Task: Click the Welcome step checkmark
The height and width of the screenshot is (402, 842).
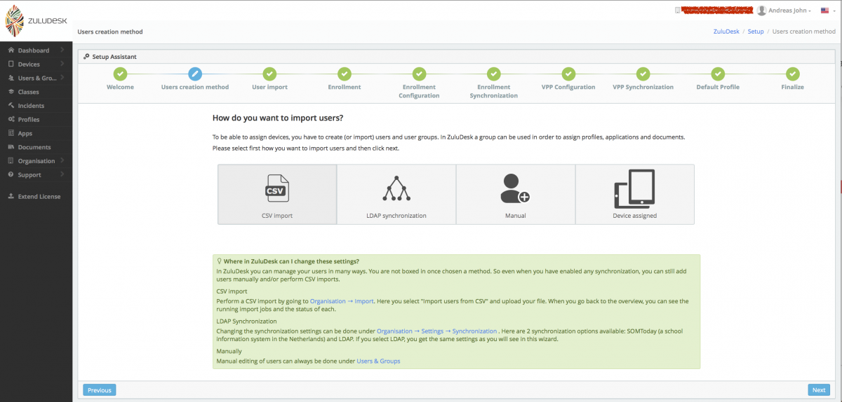Action: click(120, 74)
